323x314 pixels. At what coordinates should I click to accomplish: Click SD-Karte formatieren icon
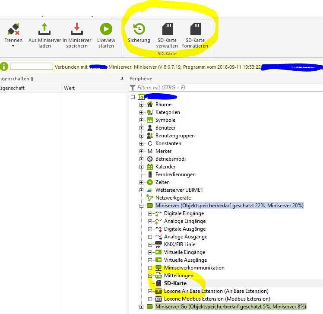[x=195, y=29]
